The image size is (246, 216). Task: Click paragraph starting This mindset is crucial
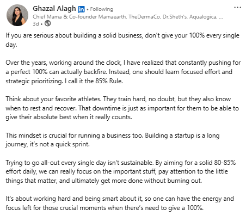(113, 140)
